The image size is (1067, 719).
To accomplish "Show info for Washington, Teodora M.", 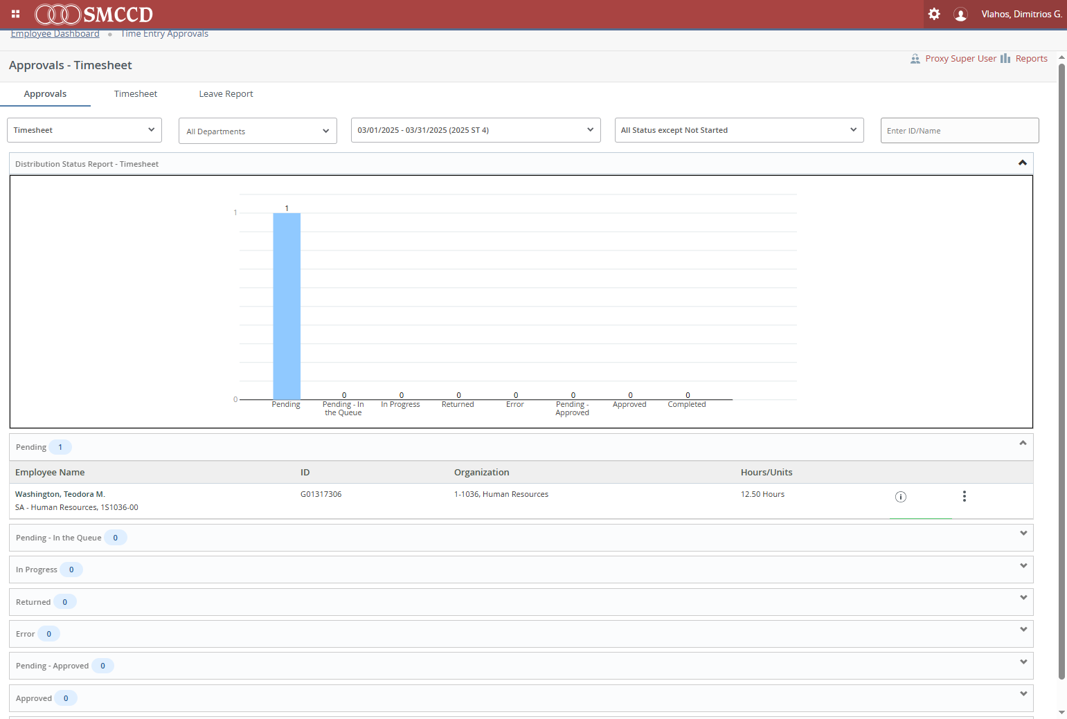I will [x=901, y=497].
